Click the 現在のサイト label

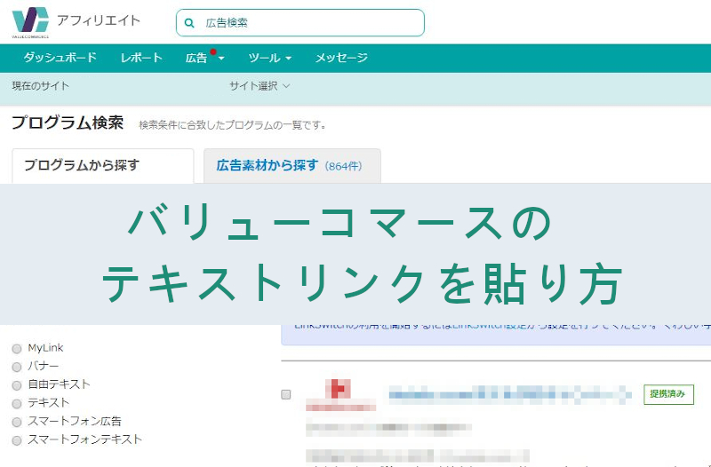pos(41,85)
